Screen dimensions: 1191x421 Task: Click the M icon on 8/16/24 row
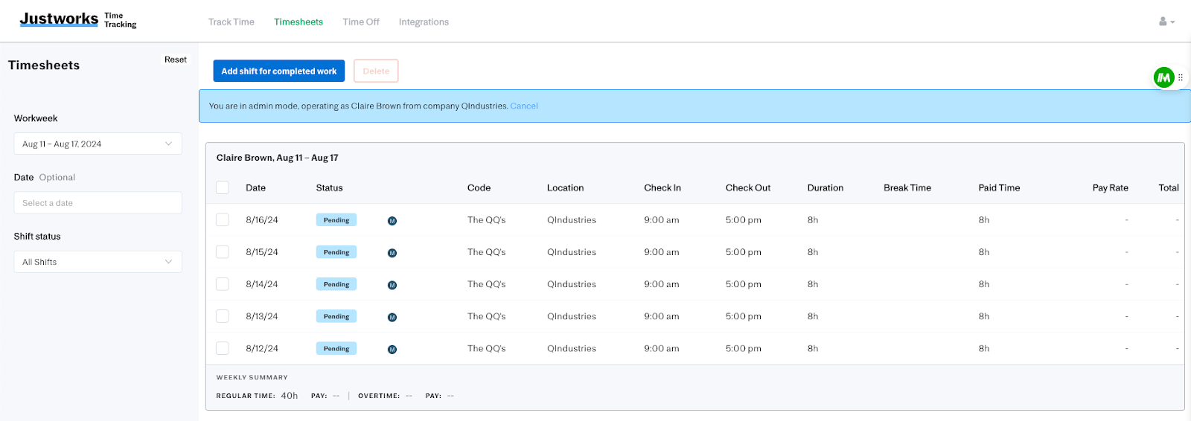tap(392, 221)
